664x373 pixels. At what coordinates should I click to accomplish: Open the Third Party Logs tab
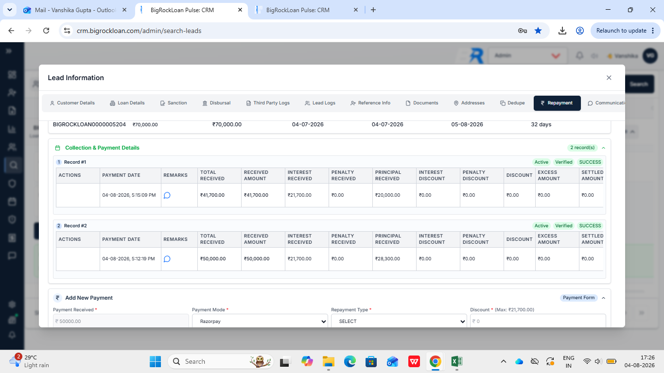268,103
